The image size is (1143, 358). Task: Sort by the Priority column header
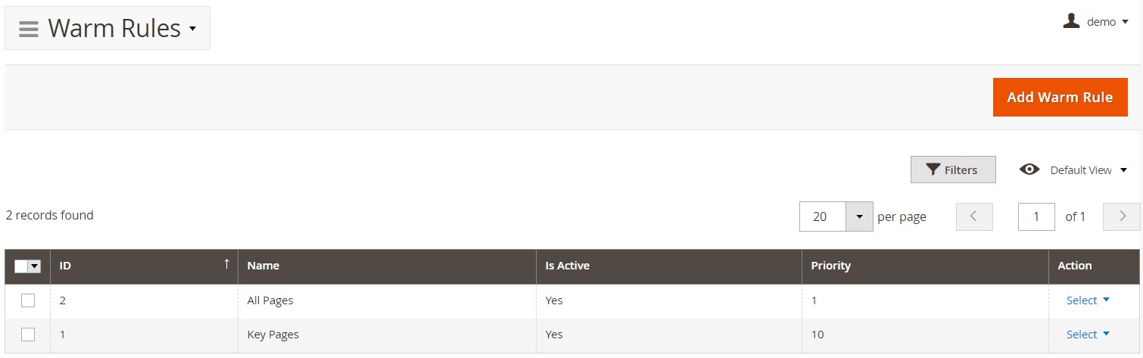[830, 266]
